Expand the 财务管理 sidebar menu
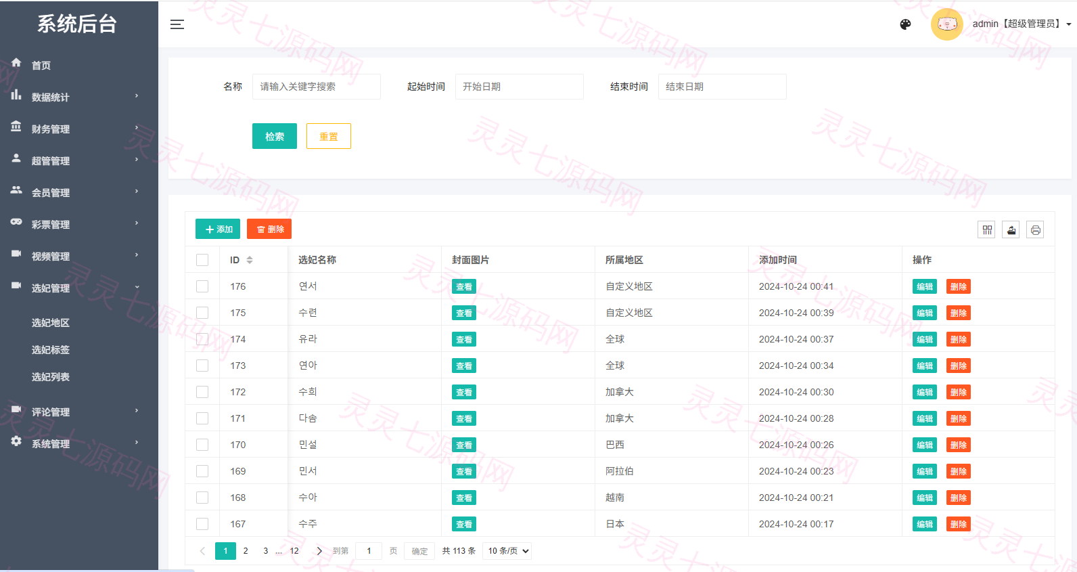 [79, 129]
